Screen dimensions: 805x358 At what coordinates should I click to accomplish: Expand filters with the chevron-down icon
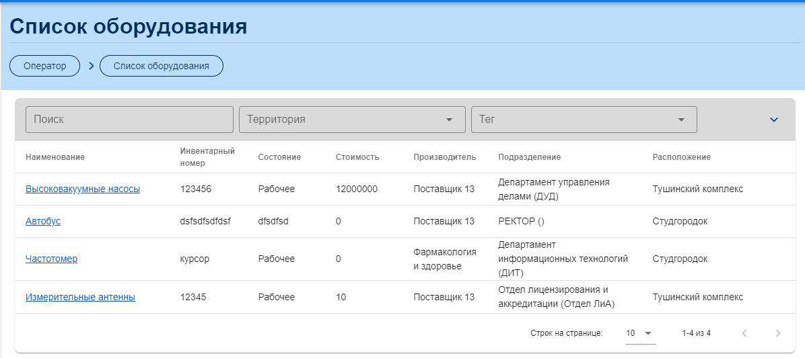click(774, 120)
